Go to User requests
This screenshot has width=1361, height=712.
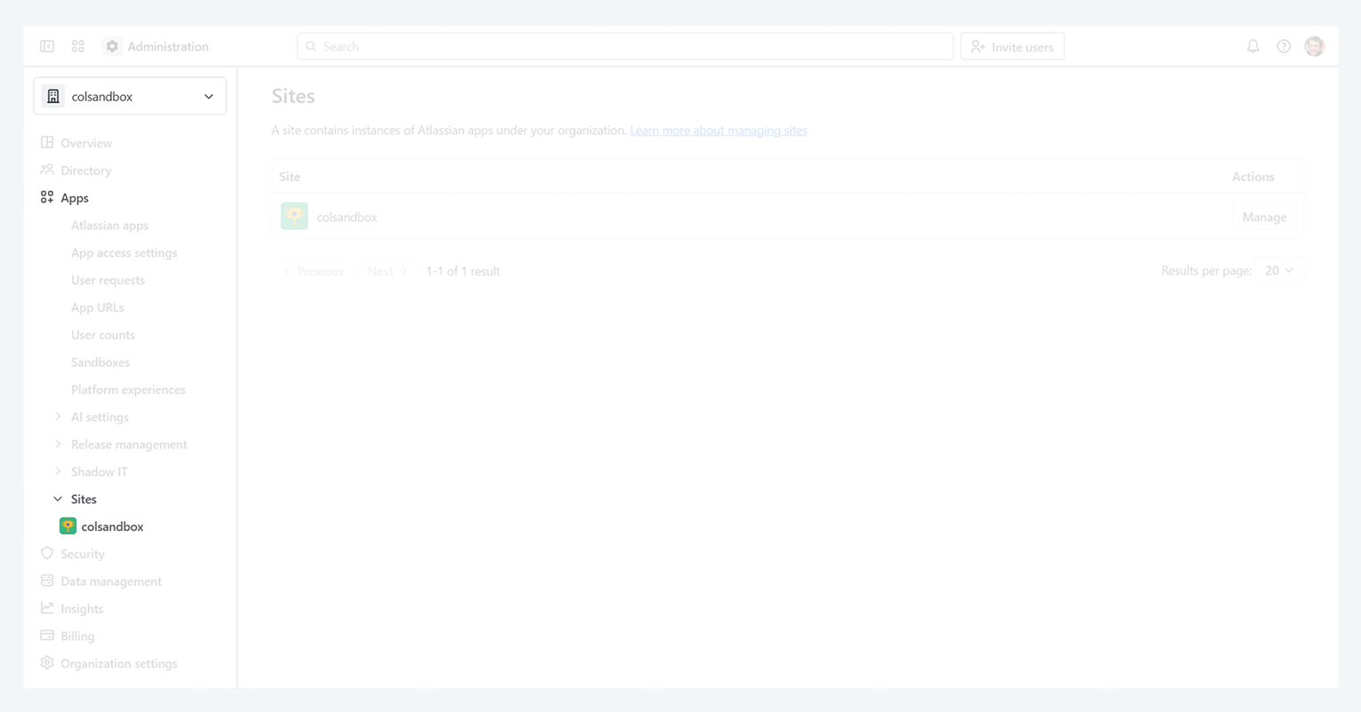tap(108, 281)
